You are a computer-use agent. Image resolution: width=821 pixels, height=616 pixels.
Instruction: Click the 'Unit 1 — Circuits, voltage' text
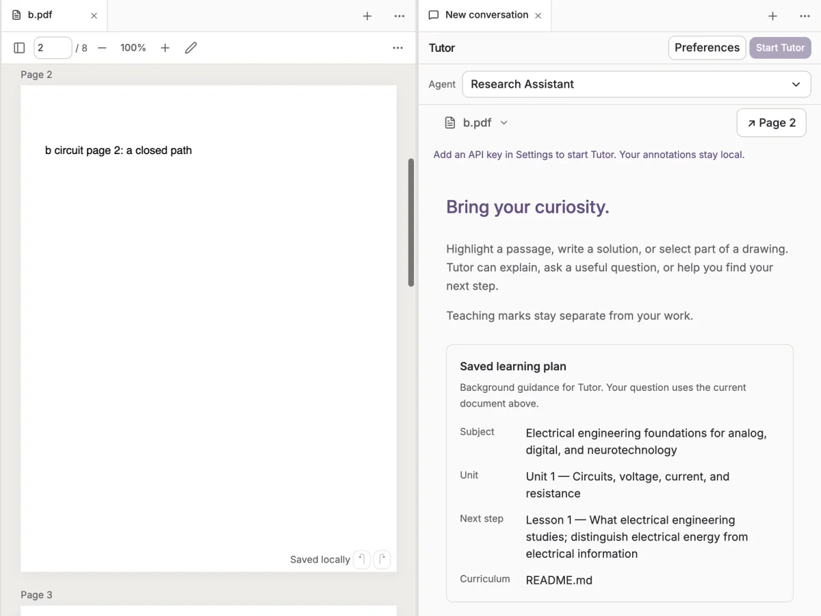pyautogui.click(x=627, y=485)
